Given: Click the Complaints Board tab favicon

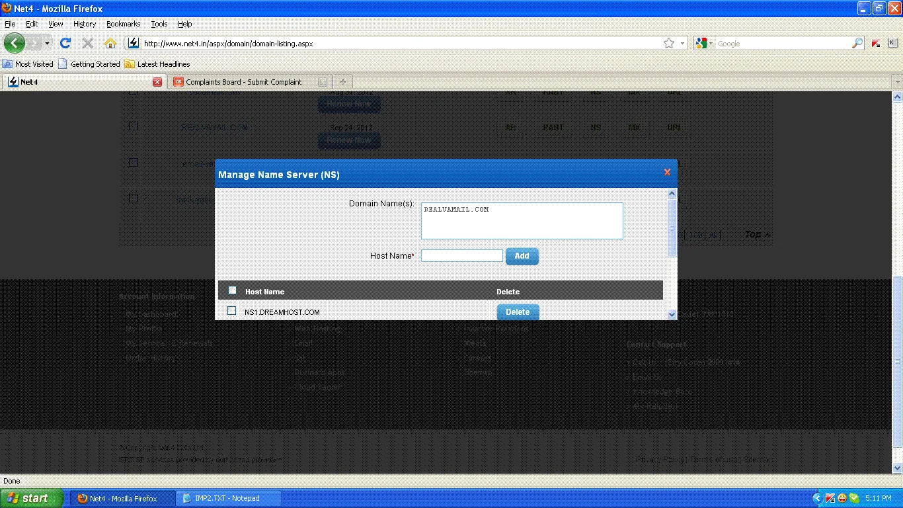Looking at the screenshot, I should [x=178, y=82].
